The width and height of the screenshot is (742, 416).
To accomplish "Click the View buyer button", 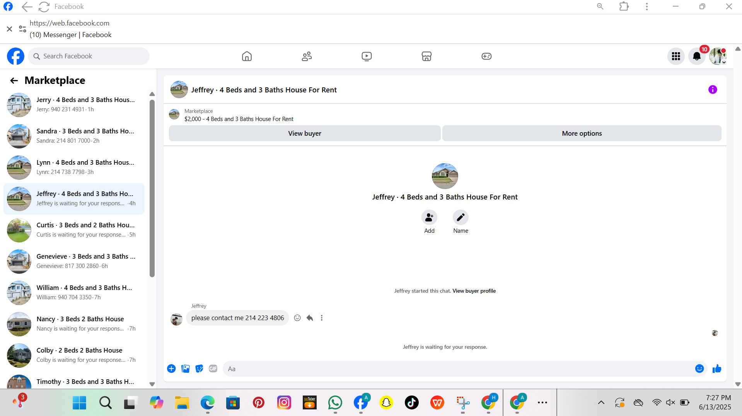I will [305, 133].
